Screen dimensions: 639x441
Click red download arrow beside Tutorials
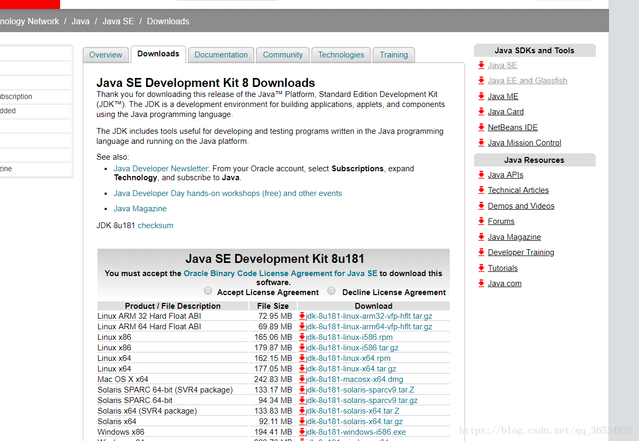(x=481, y=268)
